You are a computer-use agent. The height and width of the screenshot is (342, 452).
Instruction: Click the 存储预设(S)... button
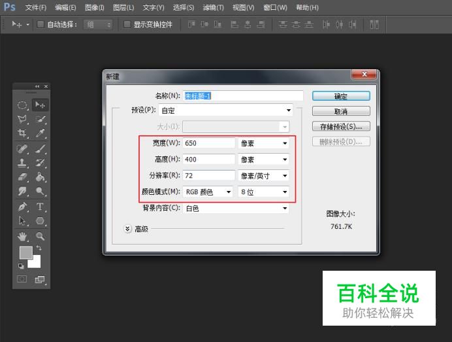click(x=341, y=126)
